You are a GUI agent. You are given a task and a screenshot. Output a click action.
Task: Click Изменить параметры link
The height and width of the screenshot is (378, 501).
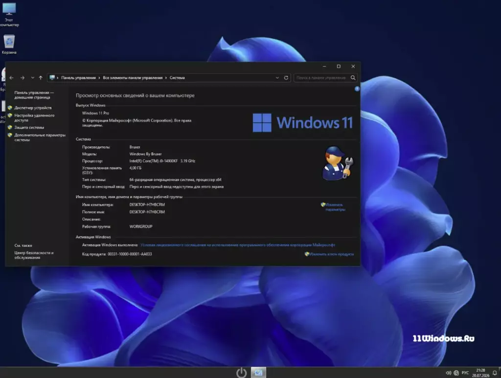tap(335, 207)
